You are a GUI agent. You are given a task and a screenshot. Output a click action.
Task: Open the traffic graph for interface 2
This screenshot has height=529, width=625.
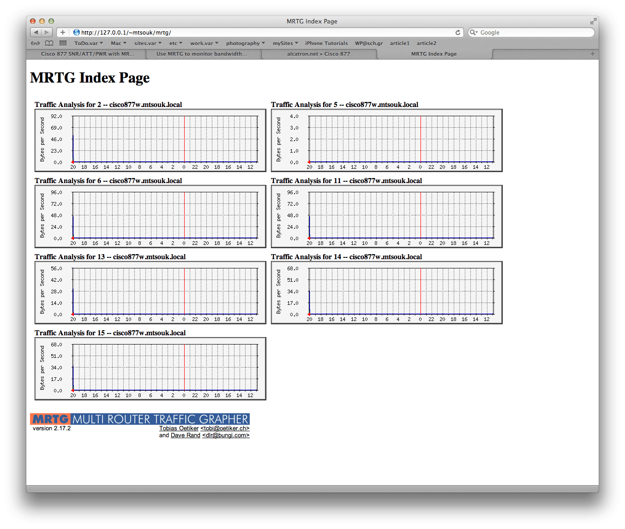(x=150, y=141)
